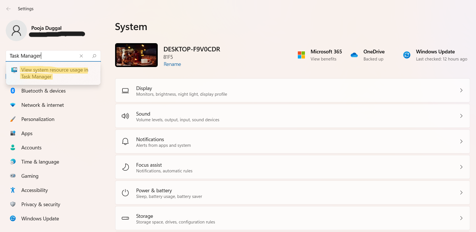
Task: Click the Sound speaker icon
Action: 125,116
